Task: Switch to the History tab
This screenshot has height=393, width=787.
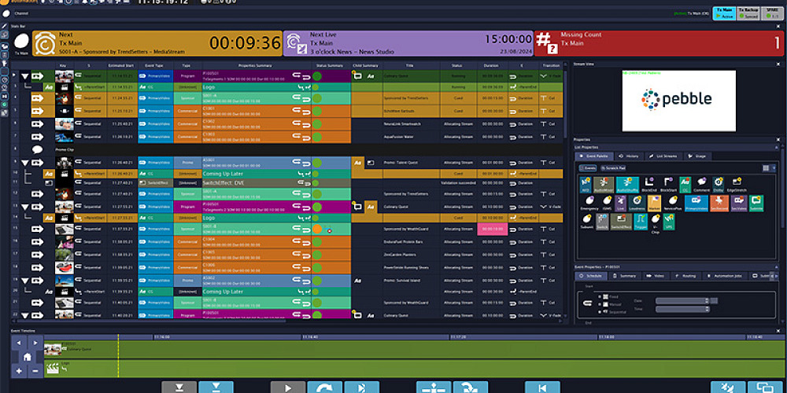Action: point(627,156)
